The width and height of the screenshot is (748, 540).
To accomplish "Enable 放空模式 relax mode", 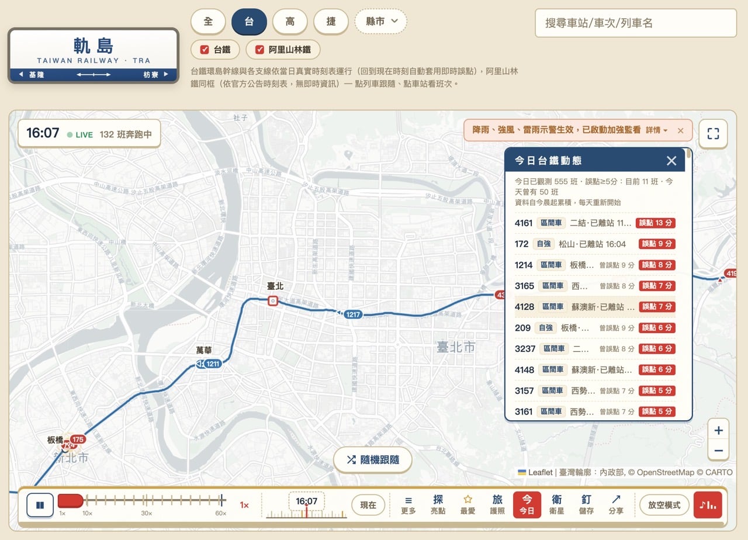I will point(664,505).
